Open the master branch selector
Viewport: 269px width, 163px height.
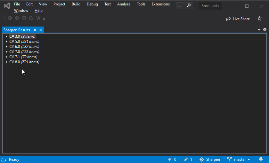(x=239, y=159)
